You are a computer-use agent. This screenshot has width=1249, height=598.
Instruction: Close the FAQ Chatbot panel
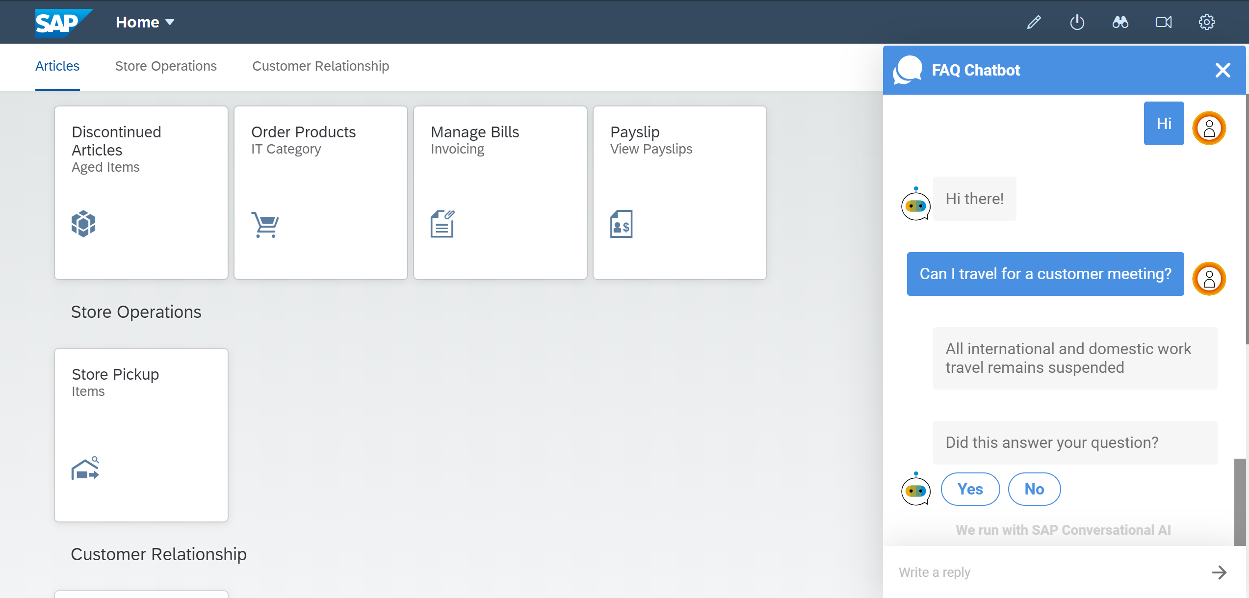[x=1223, y=70]
